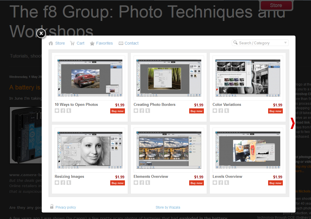Close the store popup with X button
Viewport: 311px width, 219px height.
point(41,33)
